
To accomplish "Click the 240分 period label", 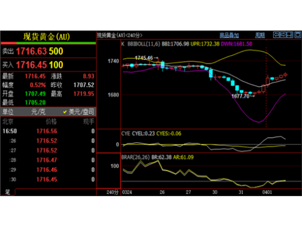I will (112, 192).
